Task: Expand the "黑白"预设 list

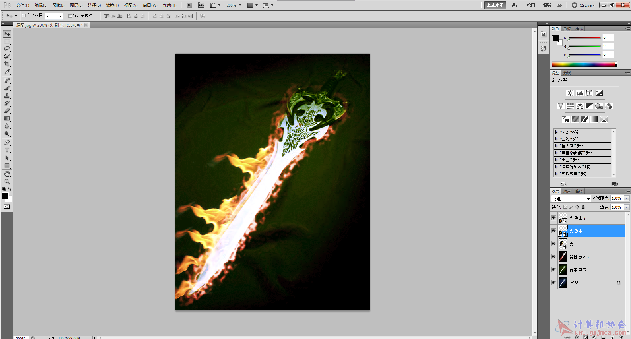Action: 556,160
